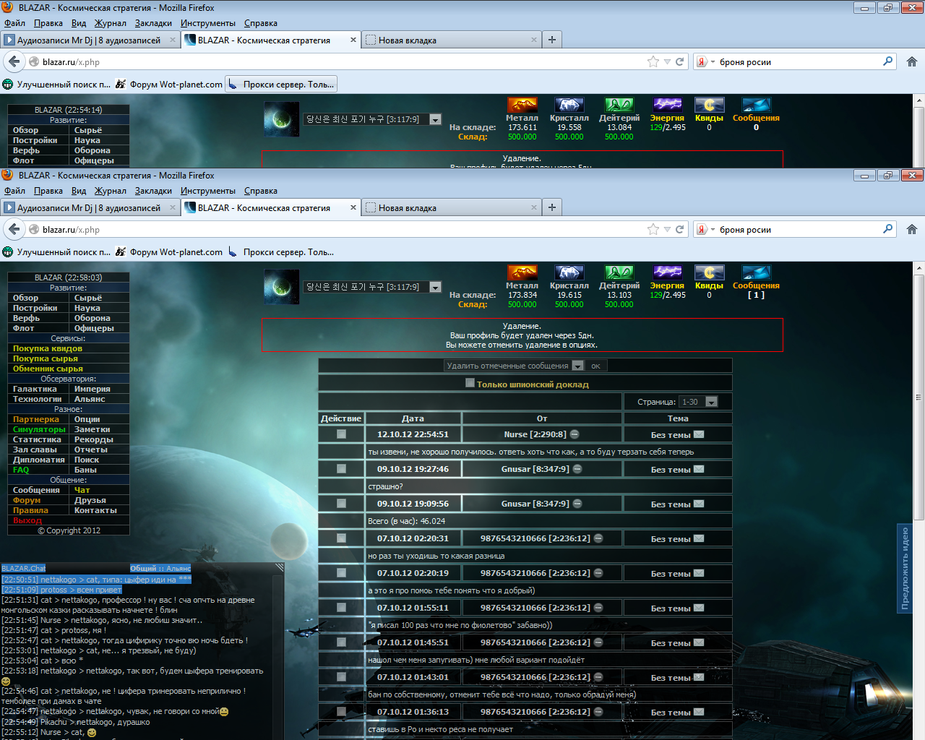This screenshot has height=740, width=925.
Task: Click the search magnifier in lower window
Action: [x=888, y=229]
